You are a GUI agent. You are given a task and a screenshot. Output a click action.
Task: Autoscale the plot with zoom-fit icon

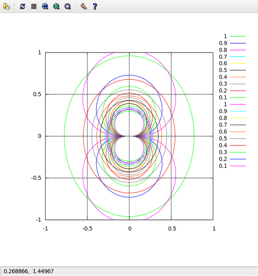pyautogui.click(x=68, y=7)
